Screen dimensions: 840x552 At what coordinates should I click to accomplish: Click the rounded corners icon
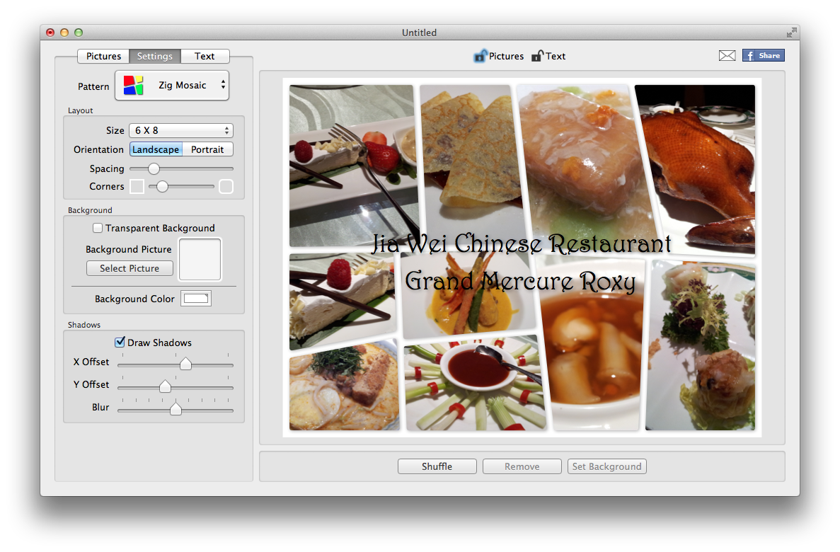226,187
